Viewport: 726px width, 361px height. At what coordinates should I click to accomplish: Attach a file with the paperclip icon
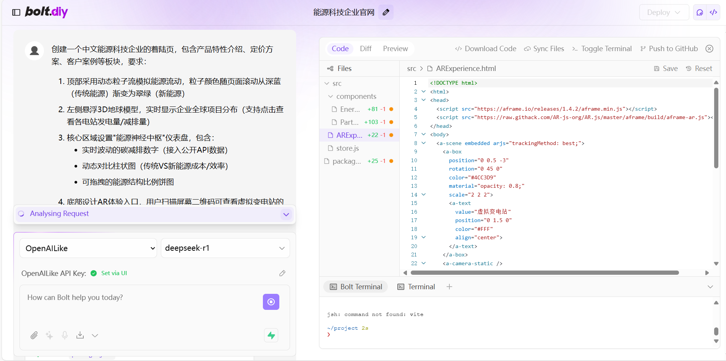[34, 335]
